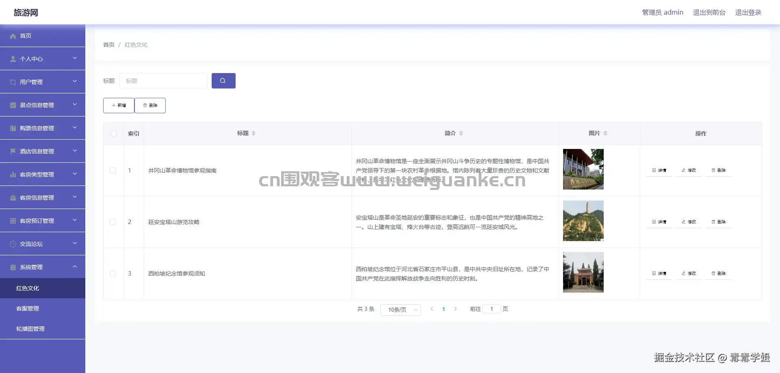The image size is (780, 373).
Task: Click 删除 for 西柏坡纪念馆参观须知 row
Action: point(718,274)
